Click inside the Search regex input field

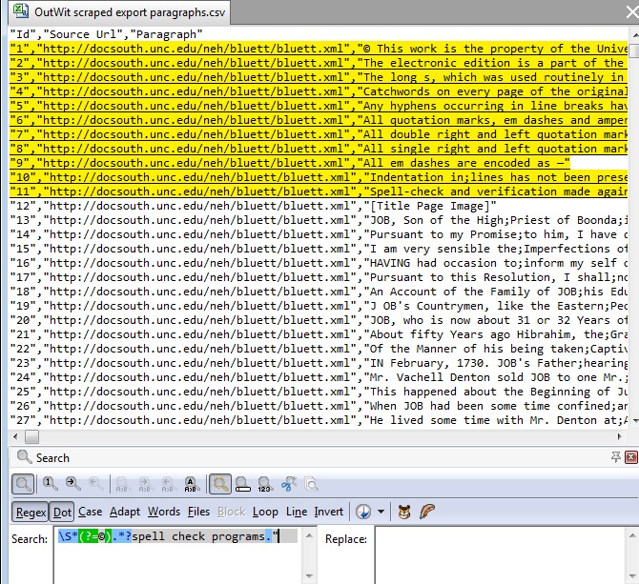pyautogui.click(x=178, y=555)
